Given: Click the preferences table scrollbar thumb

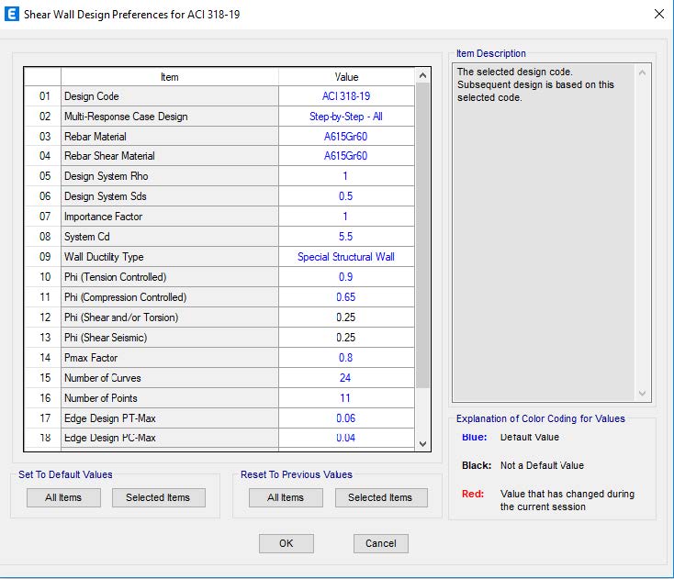Looking at the screenshot, I should point(422,236).
